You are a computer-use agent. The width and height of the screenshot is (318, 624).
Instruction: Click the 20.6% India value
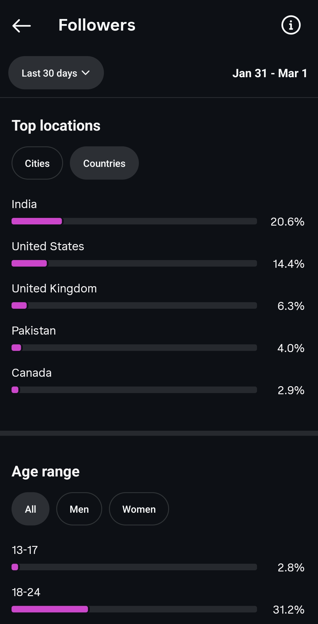pos(287,222)
